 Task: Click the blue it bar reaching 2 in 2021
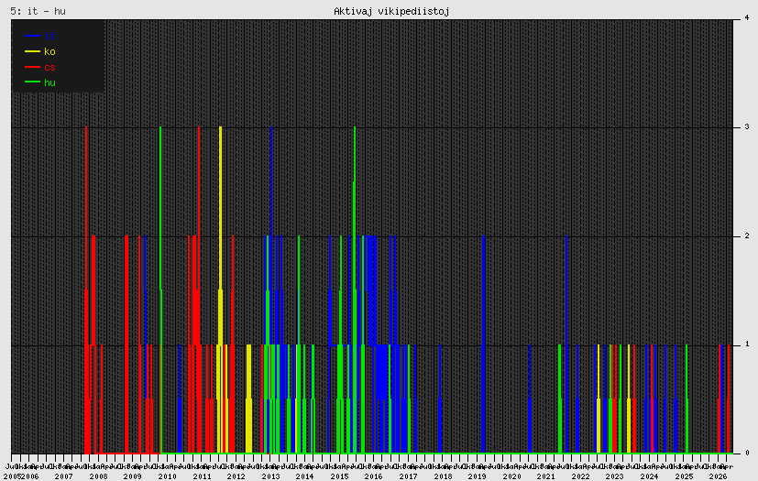566,344
